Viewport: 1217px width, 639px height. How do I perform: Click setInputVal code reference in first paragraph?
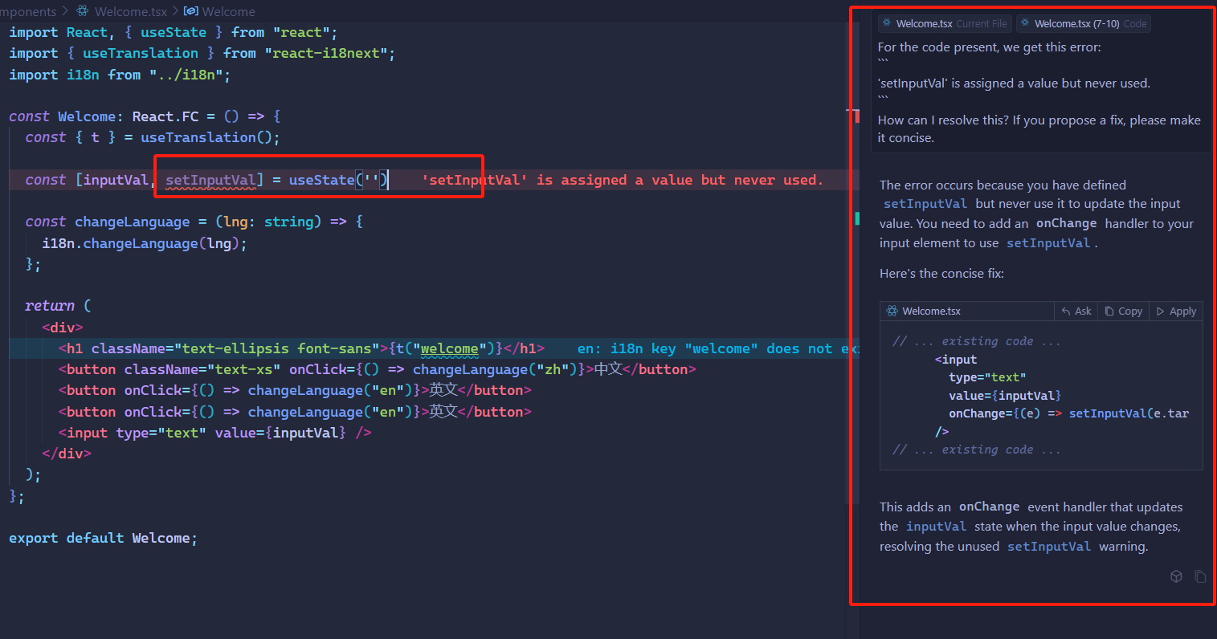[x=925, y=204]
